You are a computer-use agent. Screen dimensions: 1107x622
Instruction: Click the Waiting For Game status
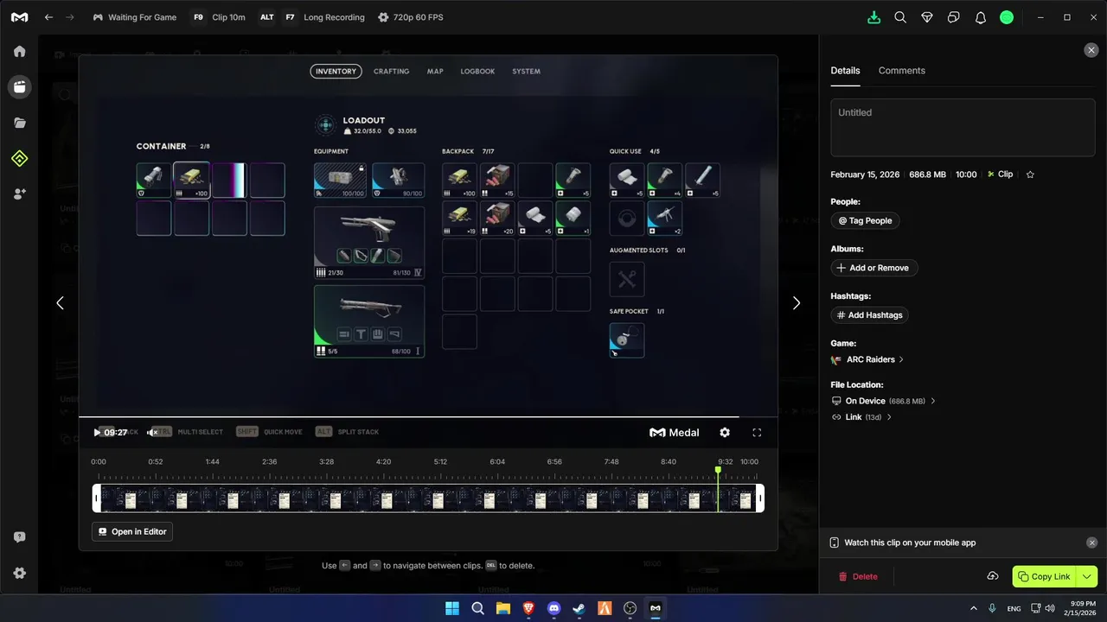click(134, 17)
